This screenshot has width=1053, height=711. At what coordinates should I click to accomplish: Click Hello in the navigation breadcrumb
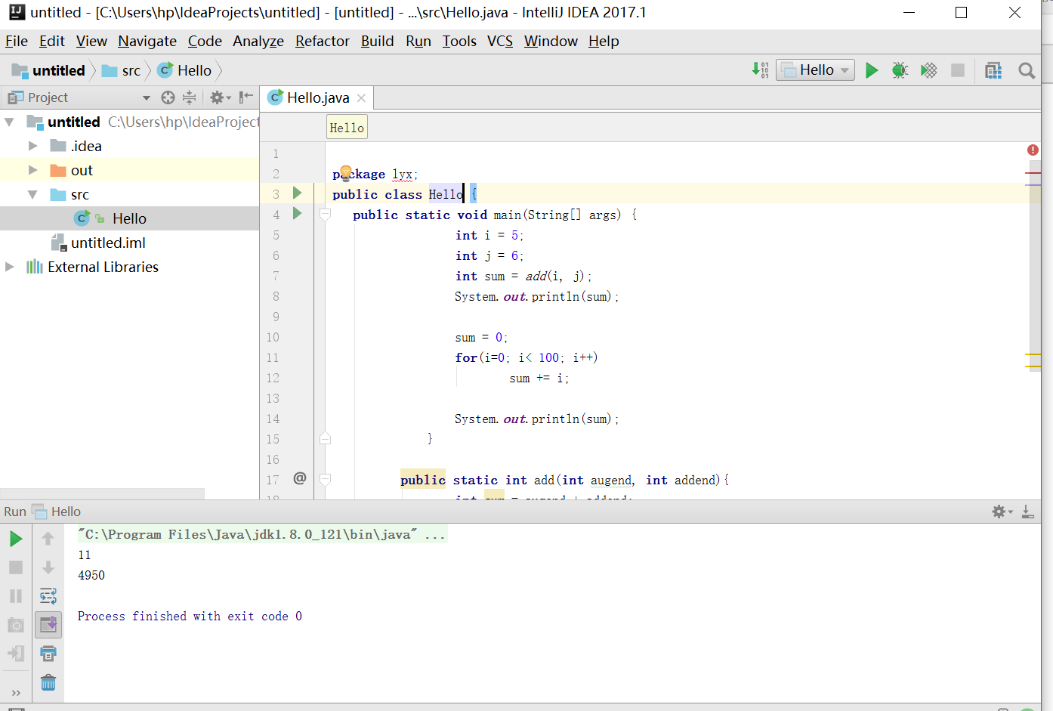(x=185, y=70)
